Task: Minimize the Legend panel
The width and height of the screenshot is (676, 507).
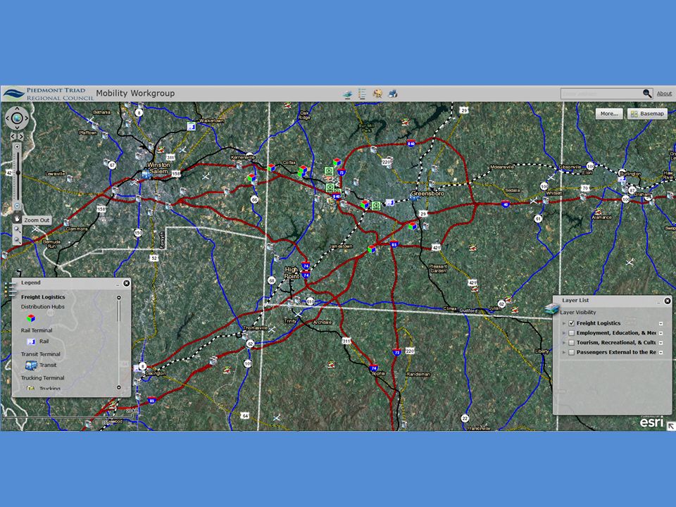Action: click(118, 284)
